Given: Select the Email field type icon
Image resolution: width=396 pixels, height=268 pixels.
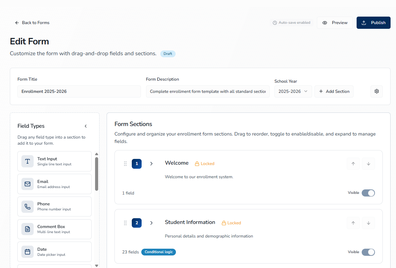Looking at the screenshot, I should [28, 184].
